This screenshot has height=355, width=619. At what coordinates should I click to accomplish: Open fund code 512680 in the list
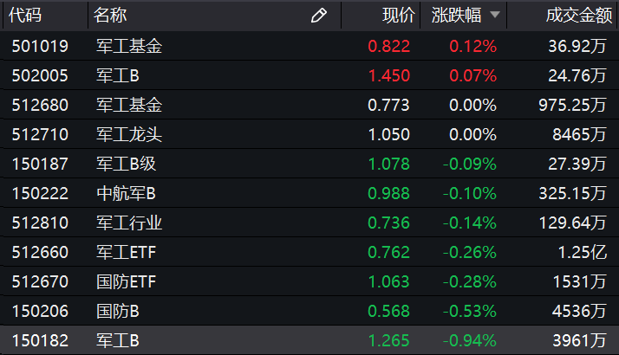point(40,106)
